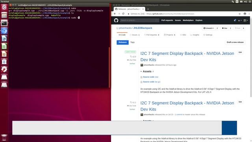
Task: Edit the v2.0 release
Action: point(240,52)
